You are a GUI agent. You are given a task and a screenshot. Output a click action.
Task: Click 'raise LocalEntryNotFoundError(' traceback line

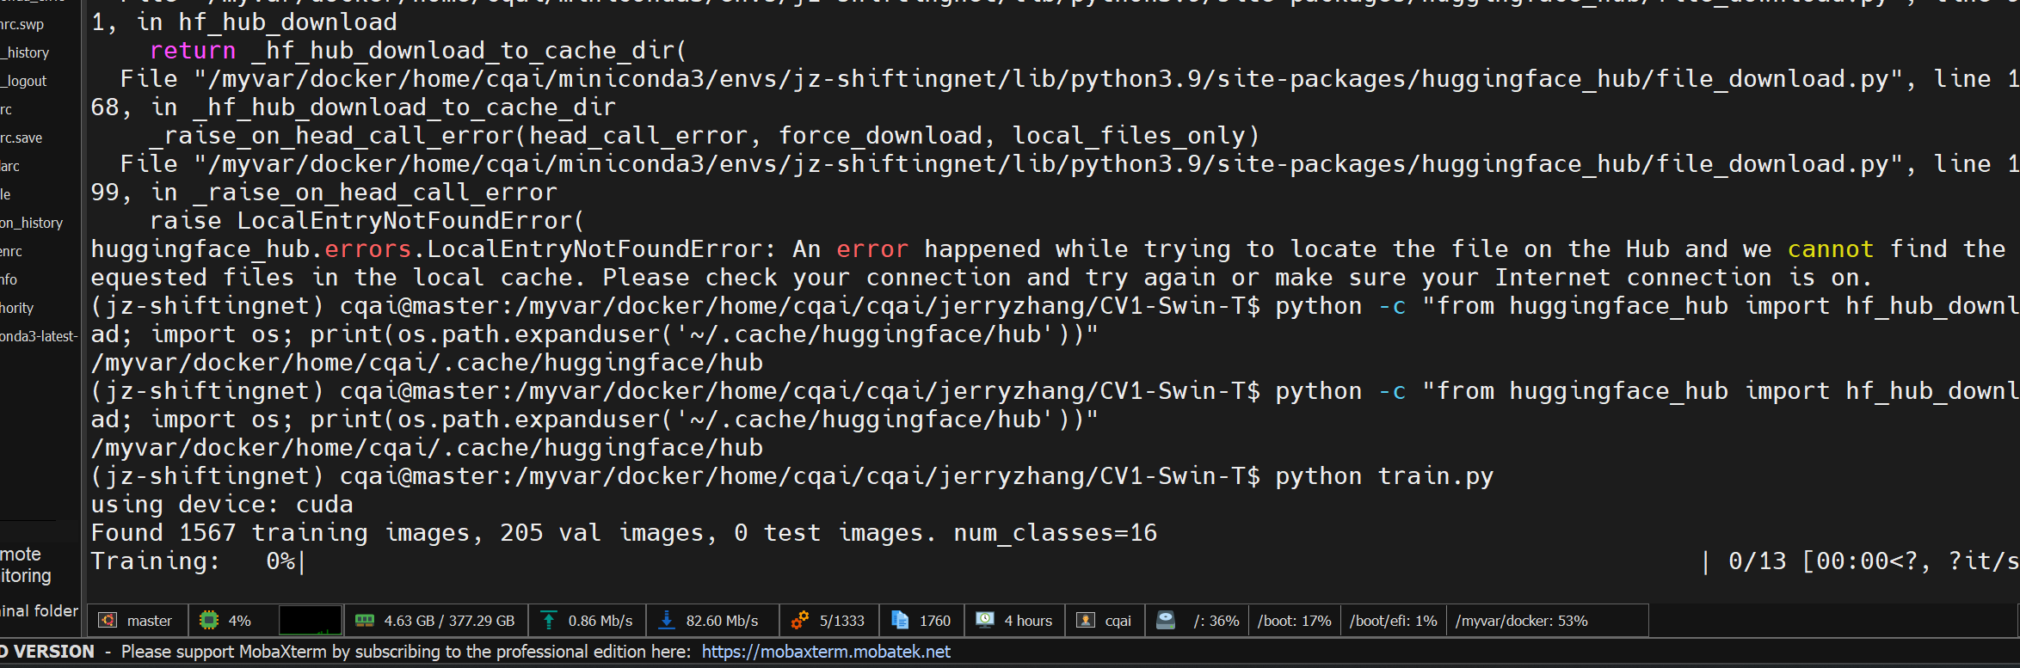[x=367, y=221]
